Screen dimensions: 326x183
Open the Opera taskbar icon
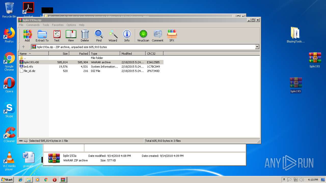click(54, 180)
